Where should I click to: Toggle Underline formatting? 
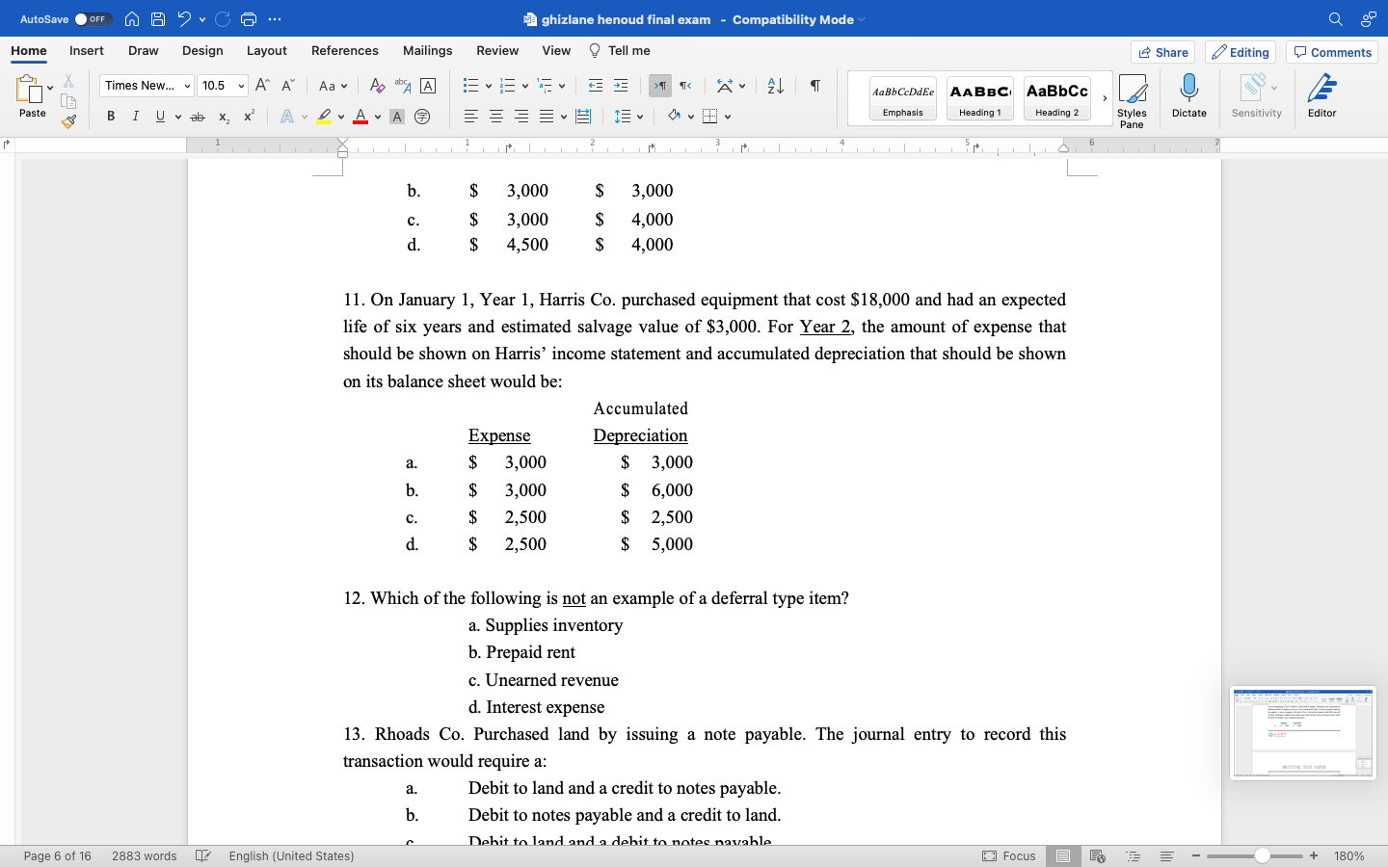[160, 117]
